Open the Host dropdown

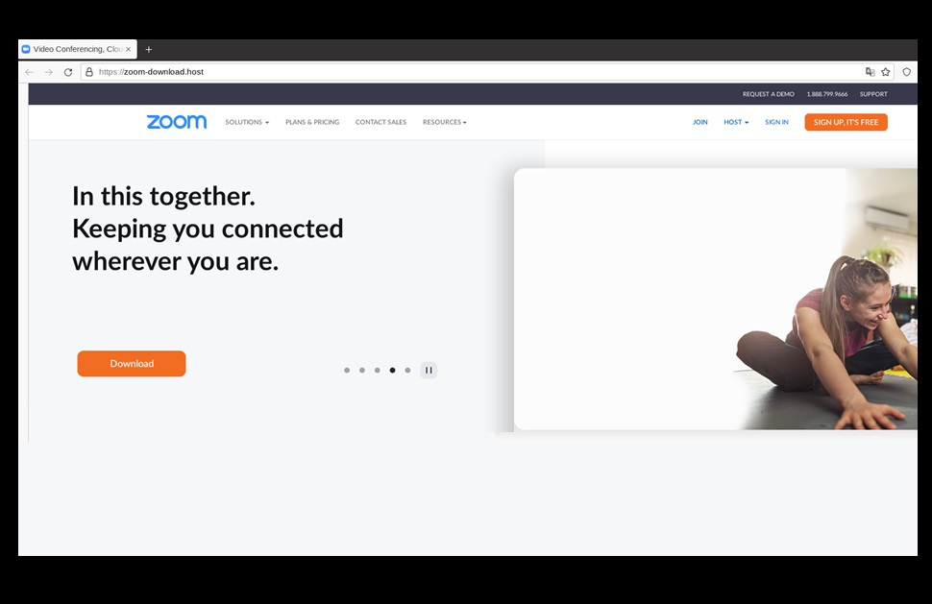(736, 122)
